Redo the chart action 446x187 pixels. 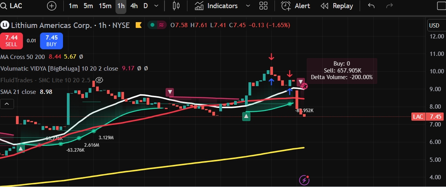[x=389, y=6]
